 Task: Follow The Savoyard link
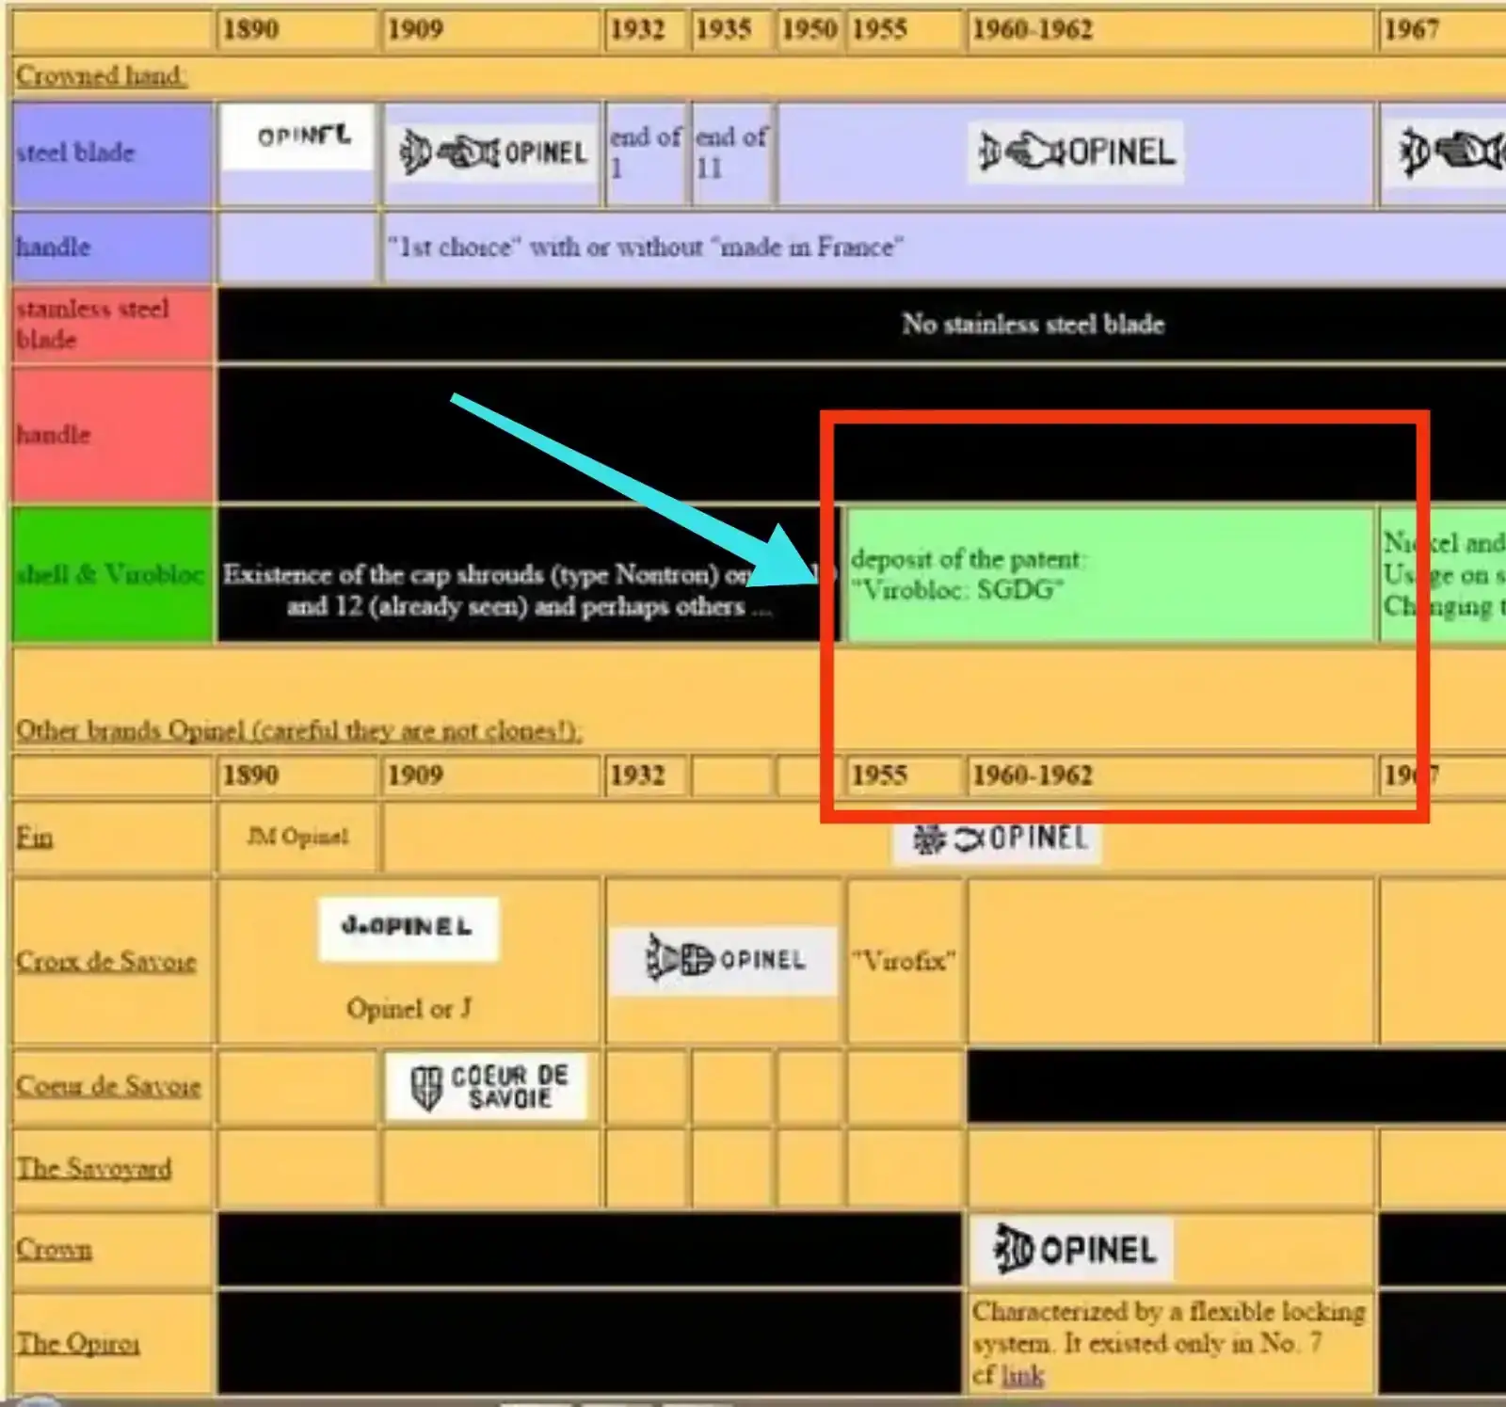93,1169
